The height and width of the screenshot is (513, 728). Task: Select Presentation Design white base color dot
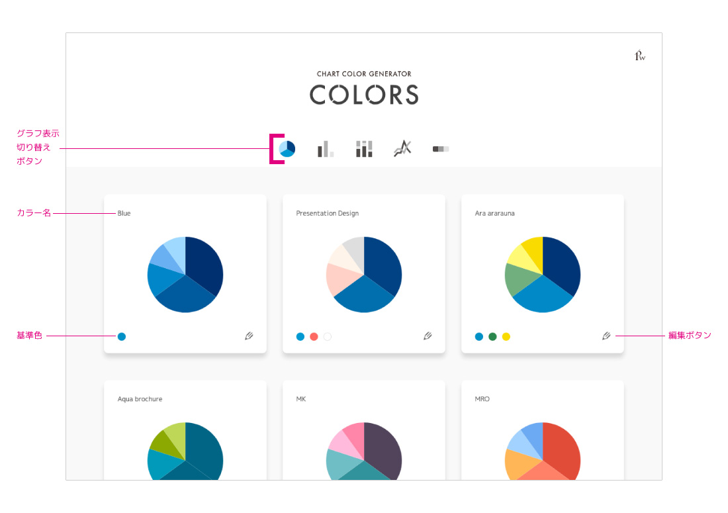[328, 336]
